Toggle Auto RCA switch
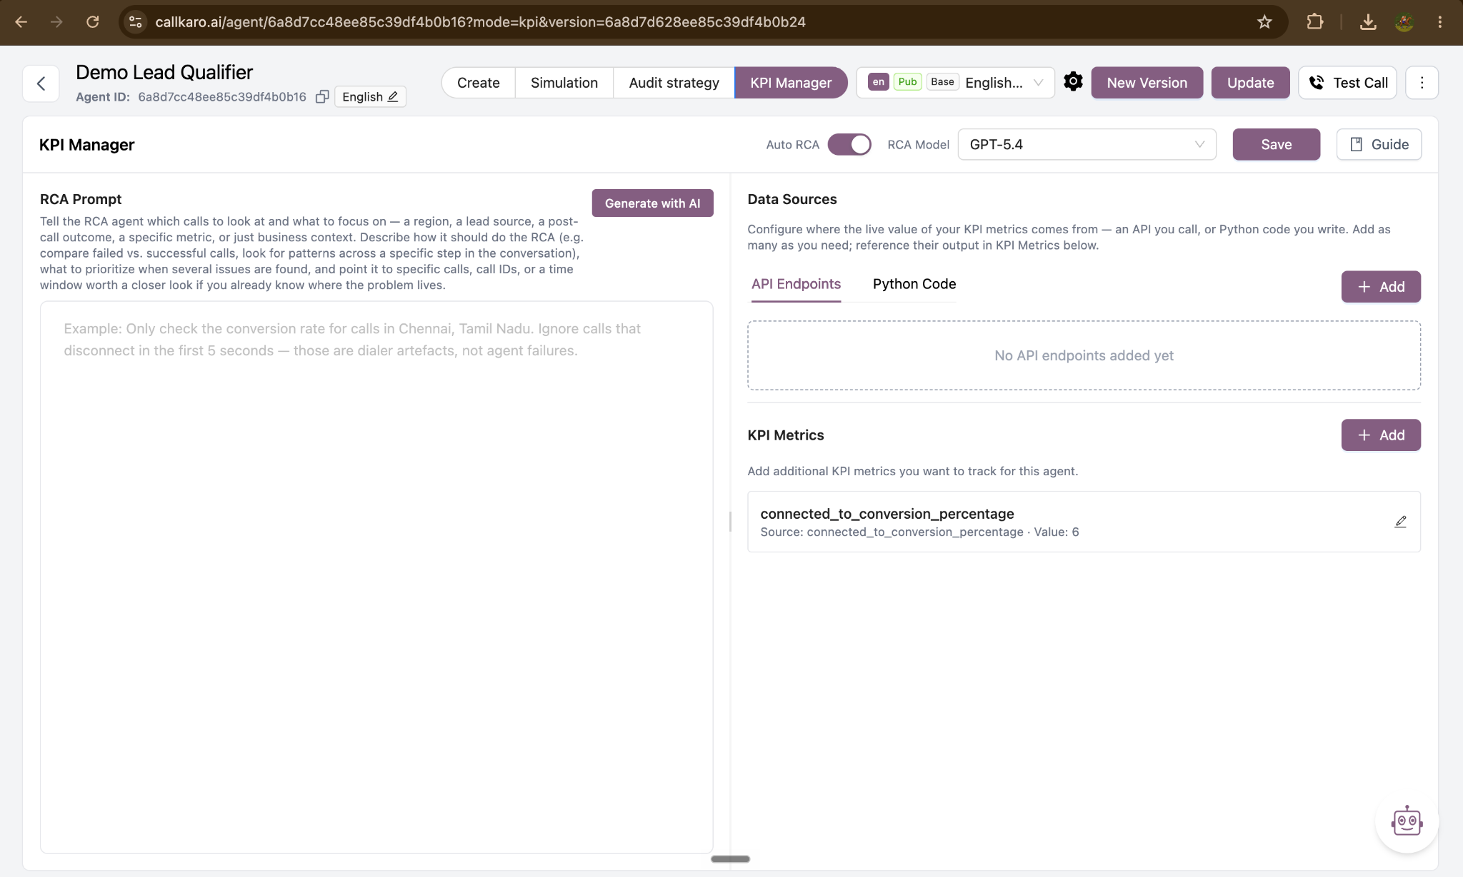 (x=849, y=144)
